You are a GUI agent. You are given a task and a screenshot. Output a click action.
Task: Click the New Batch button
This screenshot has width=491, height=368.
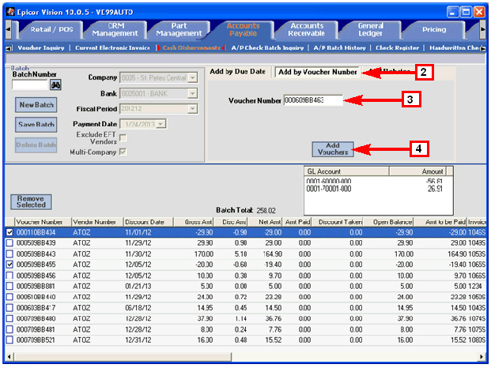(36, 105)
